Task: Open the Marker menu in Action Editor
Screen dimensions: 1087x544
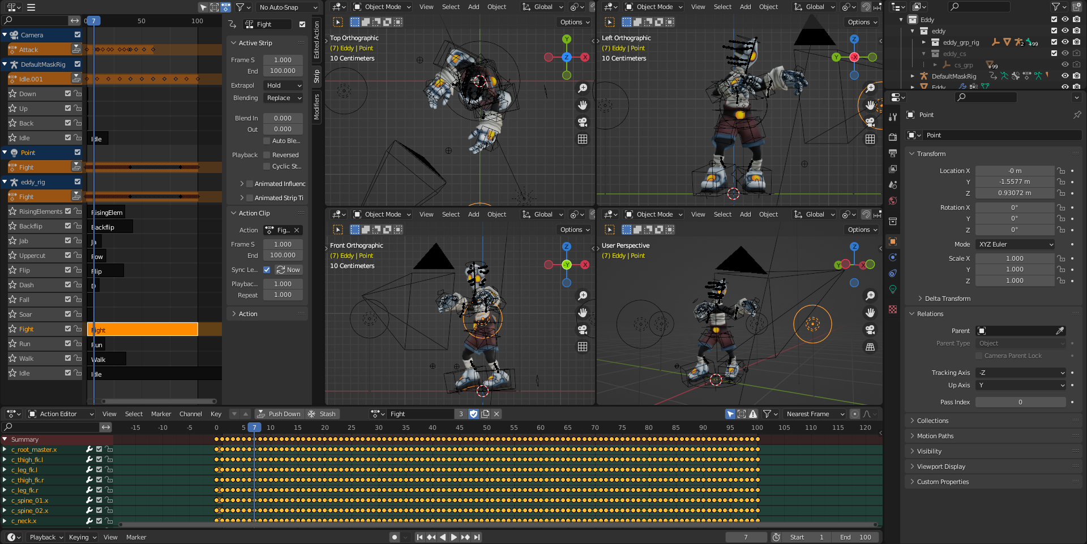Action: pyautogui.click(x=161, y=414)
